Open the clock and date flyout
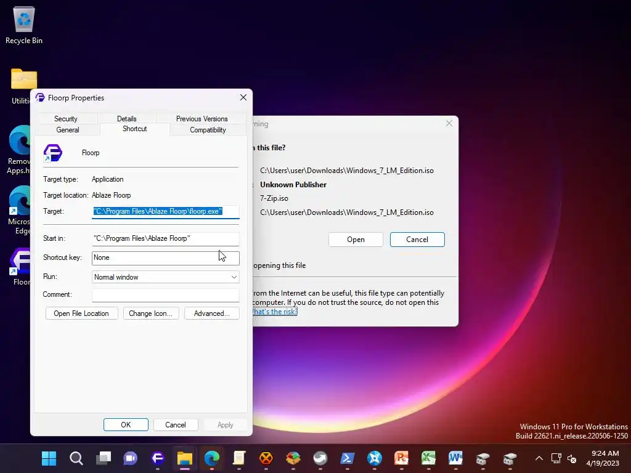Image resolution: width=631 pixels, height=473 pixels. pyautogui.click(x=602, y=458)
